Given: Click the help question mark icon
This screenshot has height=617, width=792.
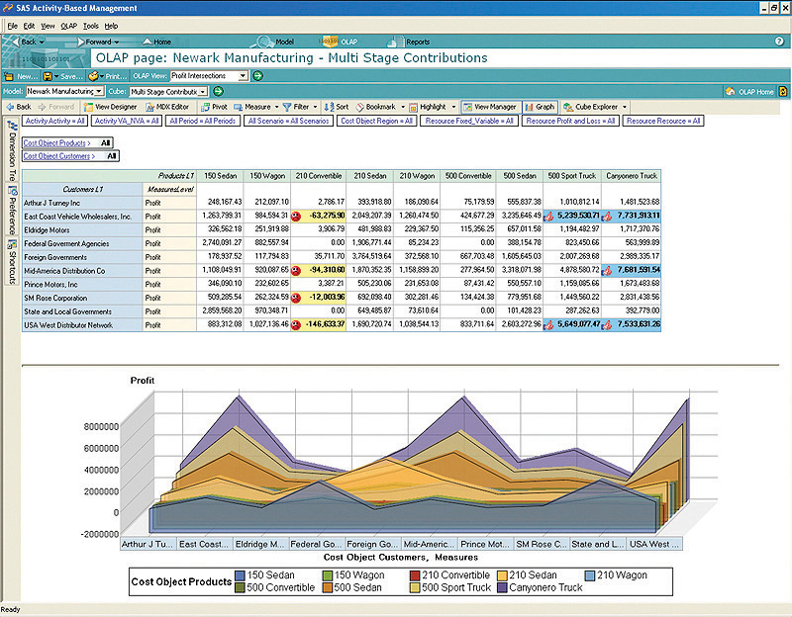Looking at the screenshot, I should pos(779,42).
